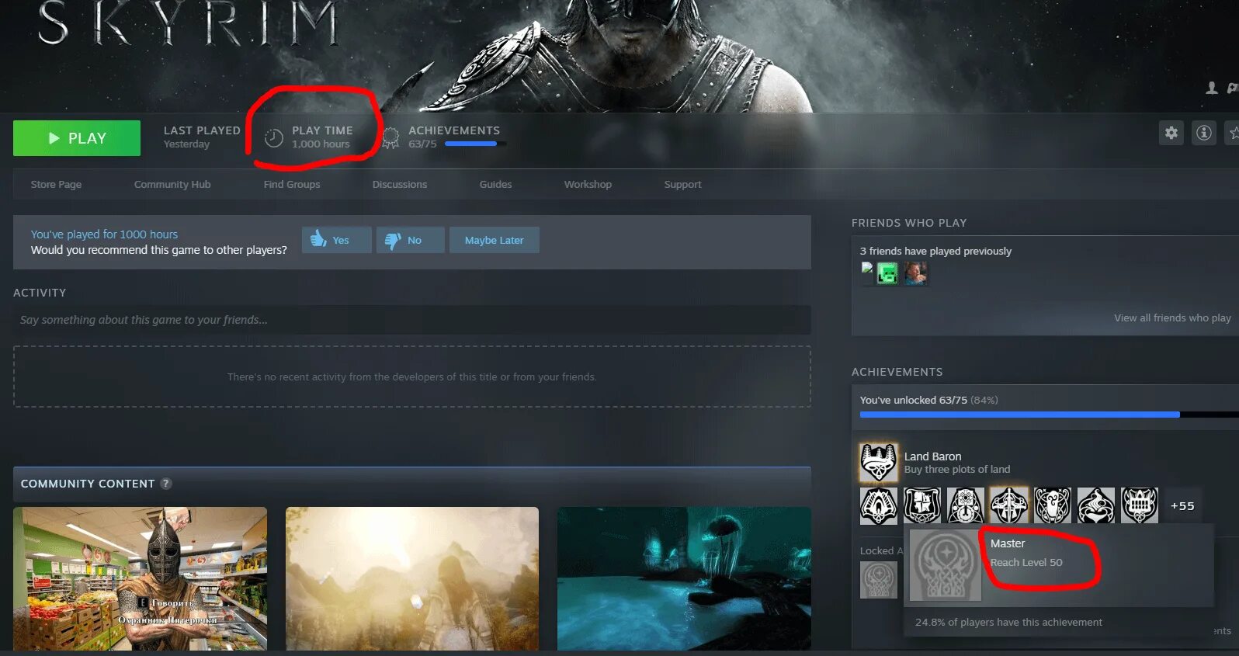
Task: Click the achievements ribbon badge icon
Action: point(390,138)
